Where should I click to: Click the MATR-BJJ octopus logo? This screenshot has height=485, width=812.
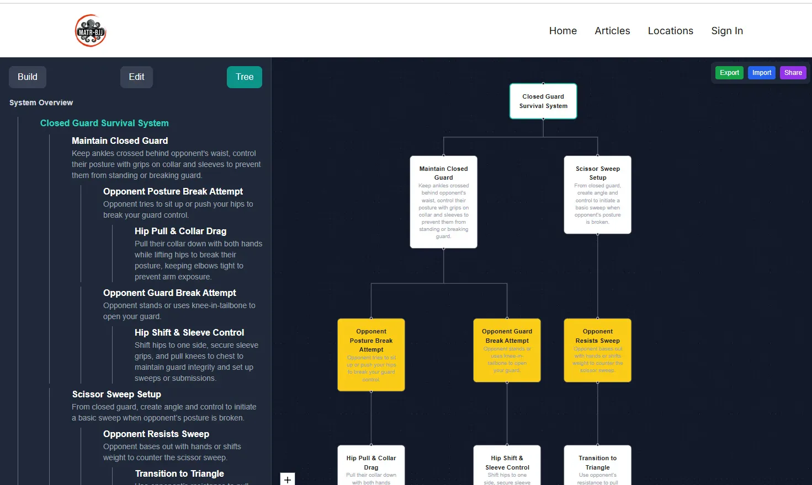click(90, 30)
